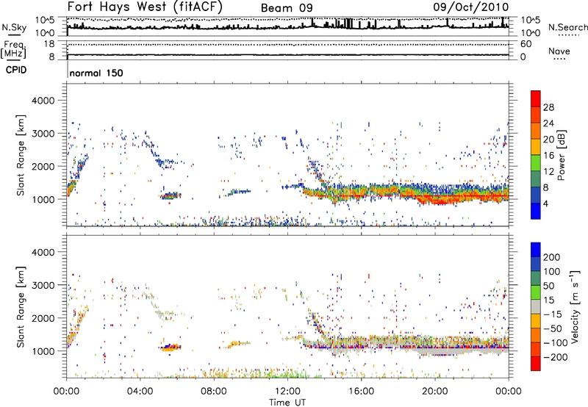This screenshot has height=407, width=588.
Task: Click Nave axis value '60'
Action: click(x=526, y=44)
